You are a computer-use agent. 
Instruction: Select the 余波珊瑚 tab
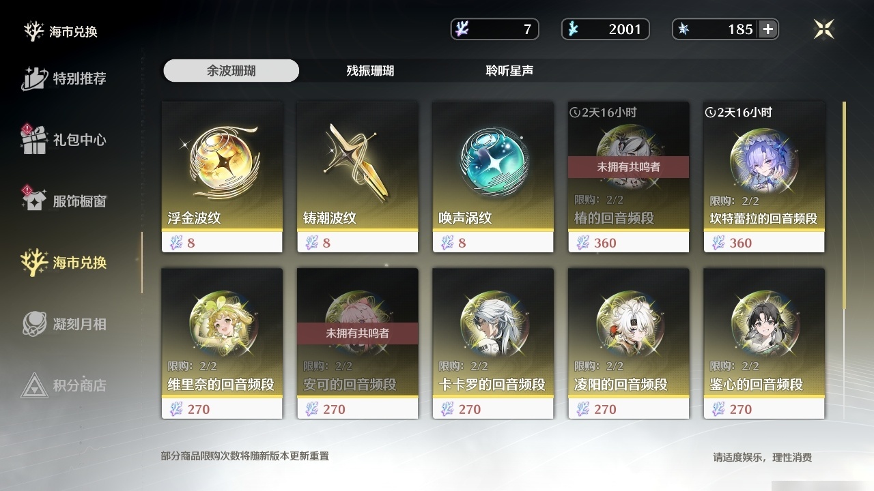click(x=231, y=71)
